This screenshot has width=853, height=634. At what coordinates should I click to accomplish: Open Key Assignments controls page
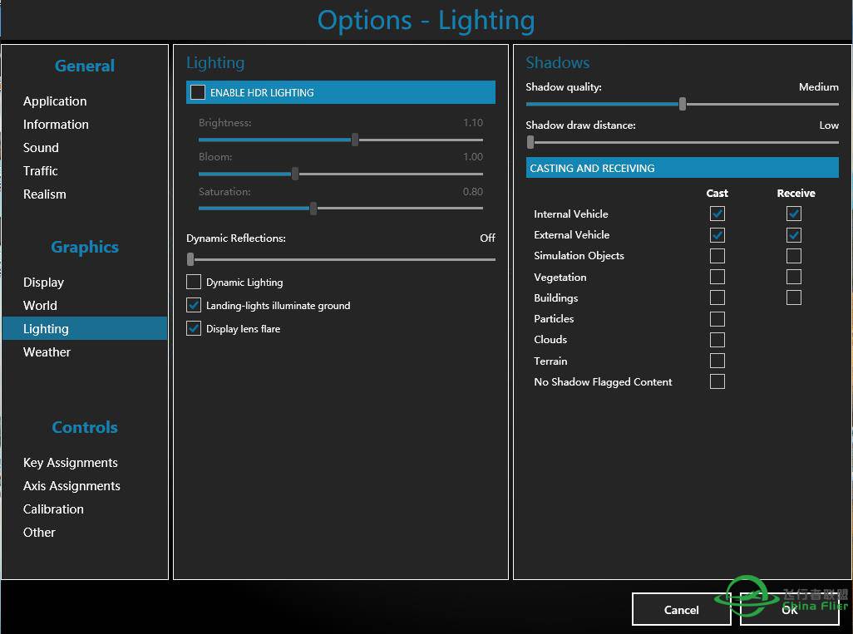pos(70,463)
